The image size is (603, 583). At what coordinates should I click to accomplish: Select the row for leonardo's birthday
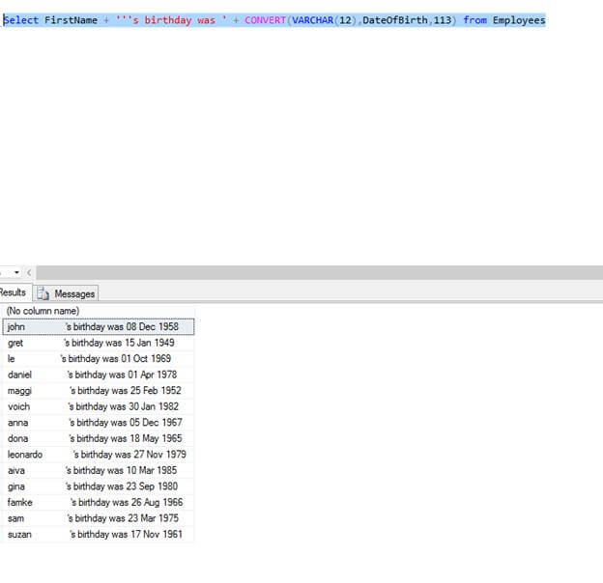click(99, 455)
